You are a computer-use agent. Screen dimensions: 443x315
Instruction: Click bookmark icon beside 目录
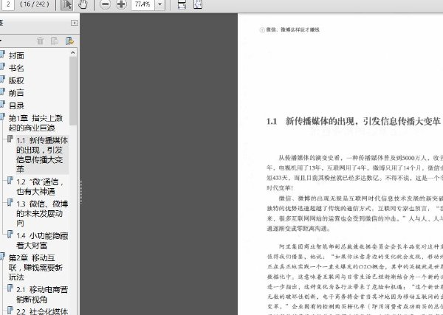(2, 104)
